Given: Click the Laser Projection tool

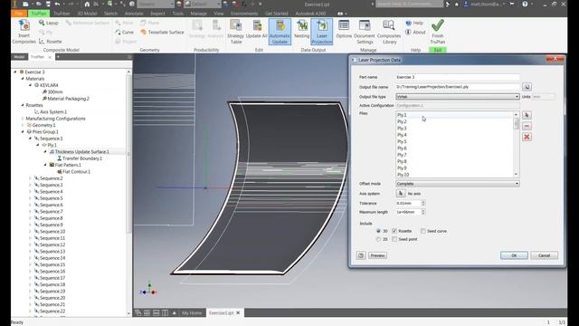Looking at the screenshot, I should click(x=322, y=32).
